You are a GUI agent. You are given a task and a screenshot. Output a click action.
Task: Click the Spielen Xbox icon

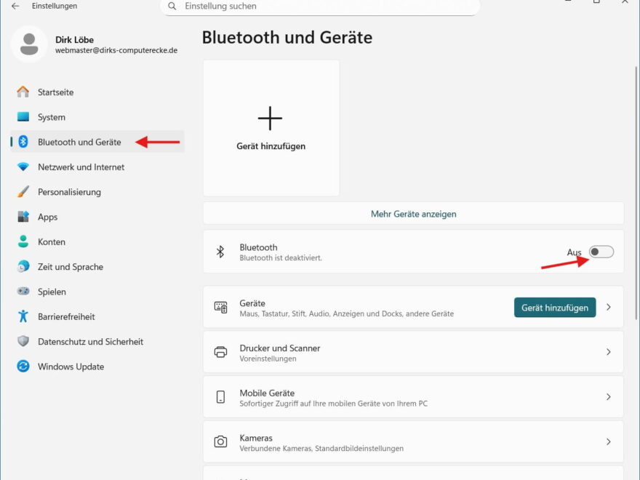23,292
